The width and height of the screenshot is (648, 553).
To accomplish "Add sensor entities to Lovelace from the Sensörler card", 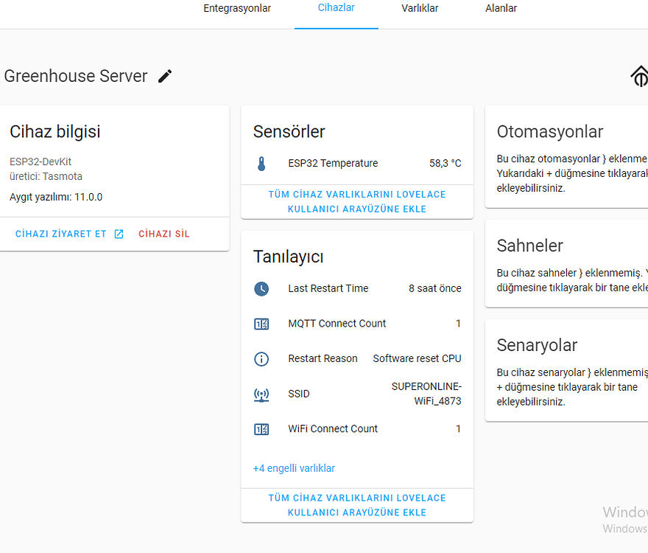I will (357, 201).
